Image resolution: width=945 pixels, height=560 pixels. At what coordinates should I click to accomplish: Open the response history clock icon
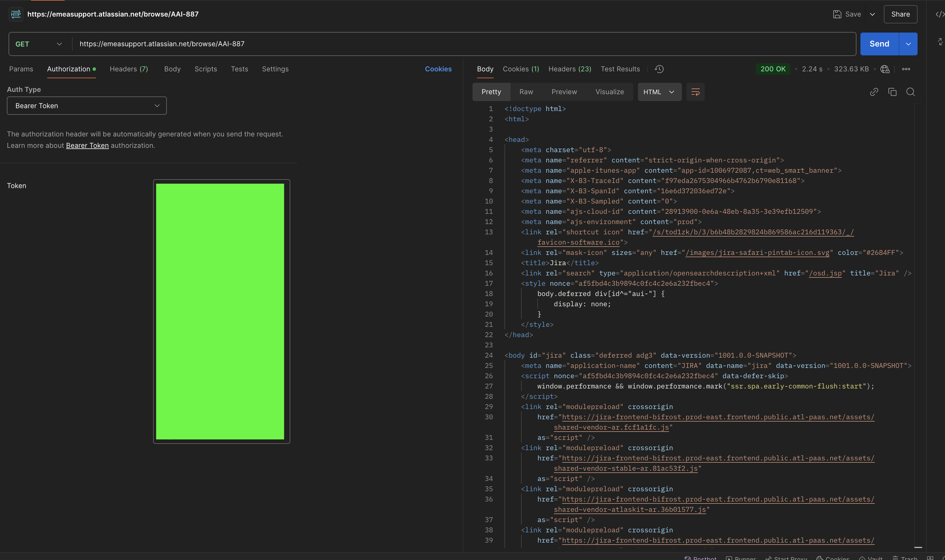click(x=659, y=69)
